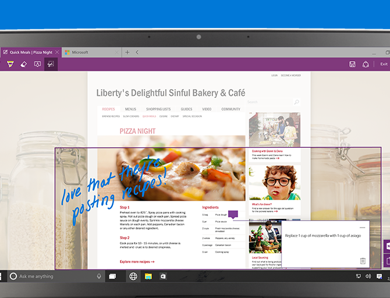This screenshot has height=298, width=390.
Task: Open the Shopping Lists navigation tab
Action: point(158,109)
